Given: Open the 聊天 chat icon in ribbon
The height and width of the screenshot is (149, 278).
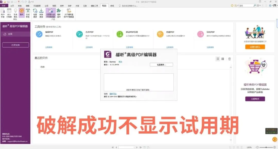Looking at the screenshot, I should click(x=22, y=13).
